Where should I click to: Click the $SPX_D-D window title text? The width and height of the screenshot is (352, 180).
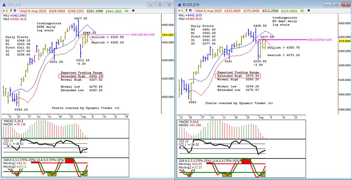(x=14, y=5)
